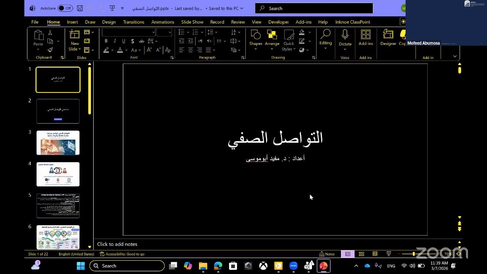The width and height of the screenshot is (487, 274).
Task: Click the Shape Outline pen icon
Action: pyautogui.click(x=302, y=41)
